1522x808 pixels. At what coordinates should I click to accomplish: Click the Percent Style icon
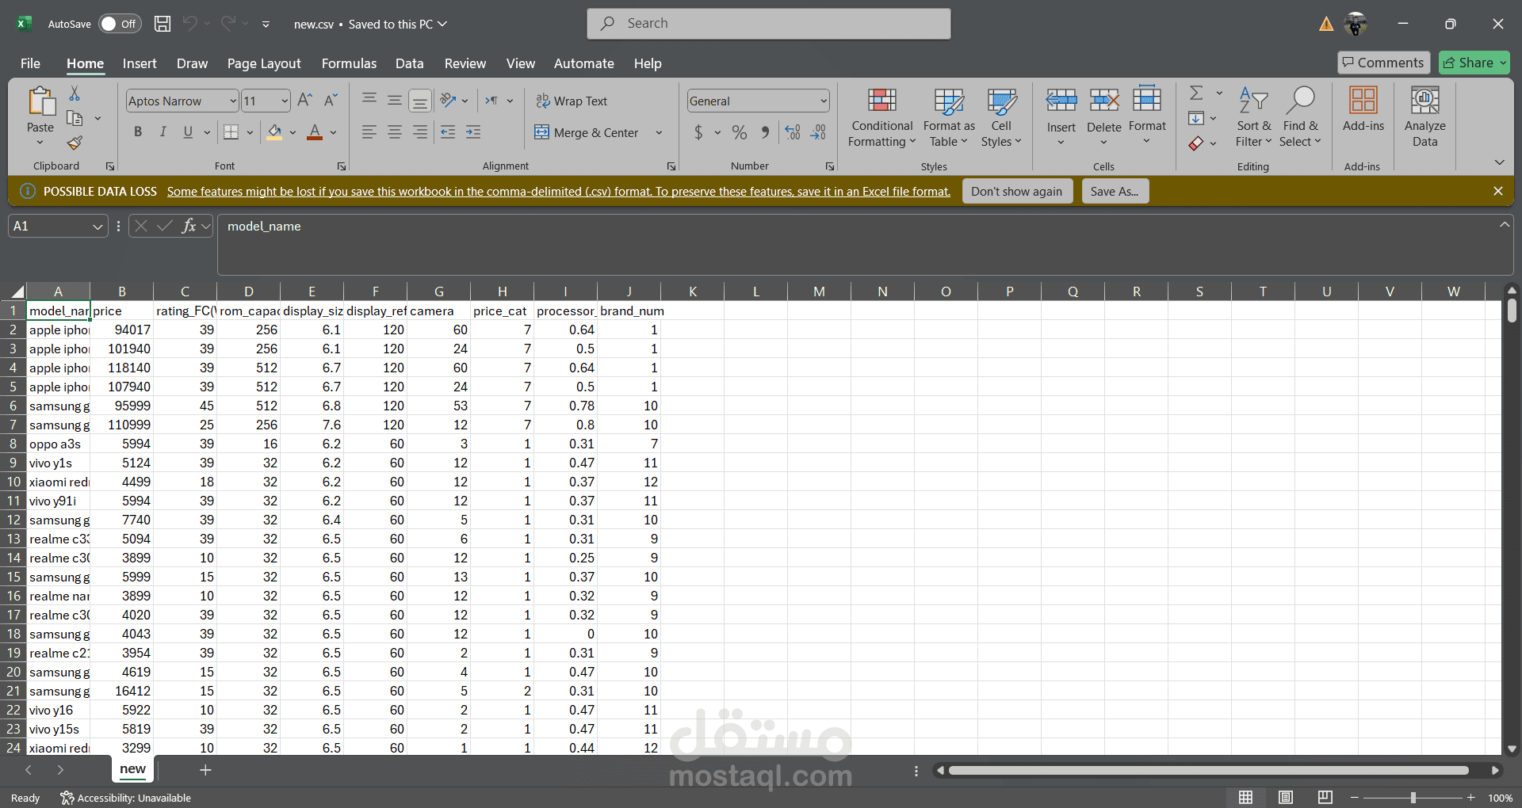[739, 132]
